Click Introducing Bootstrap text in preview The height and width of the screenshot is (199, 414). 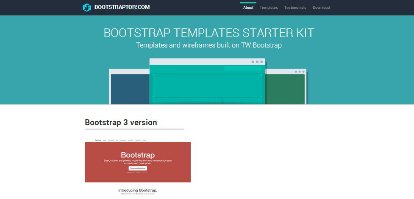tap(138, 190)
